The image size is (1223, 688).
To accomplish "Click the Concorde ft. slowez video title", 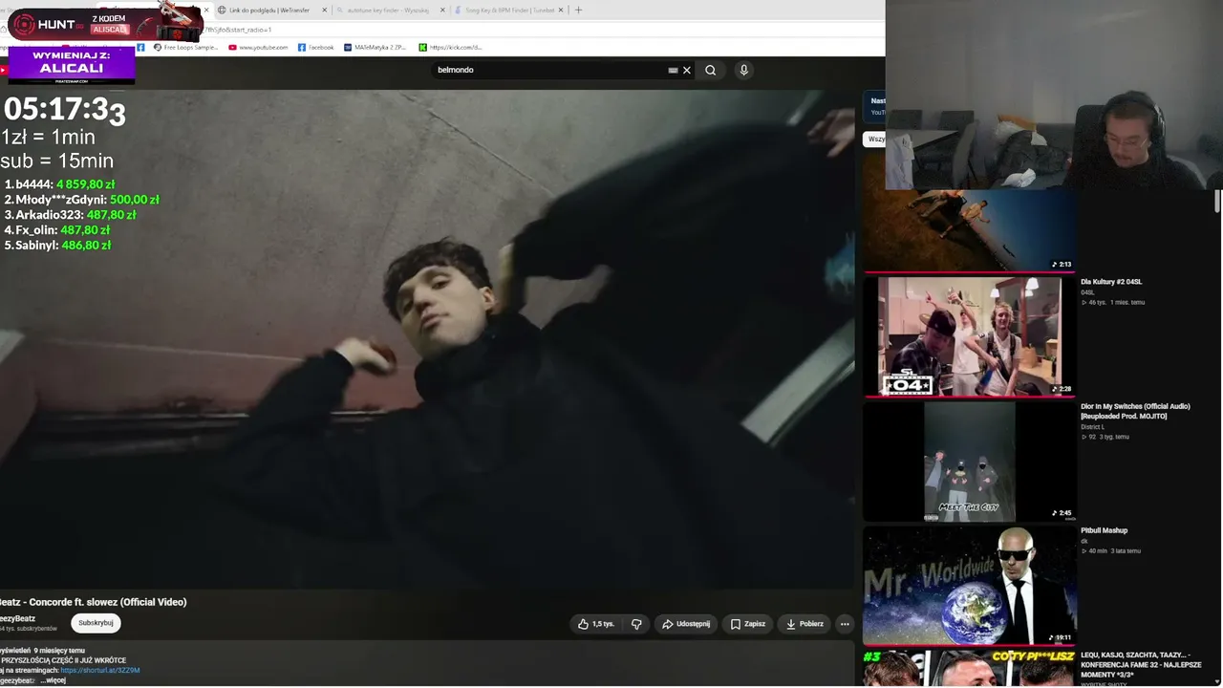I will click(x=94, y=602).
